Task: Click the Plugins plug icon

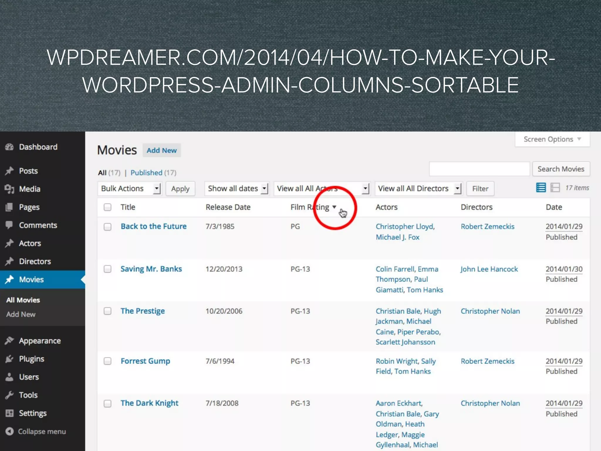Action: coord(9,359)
